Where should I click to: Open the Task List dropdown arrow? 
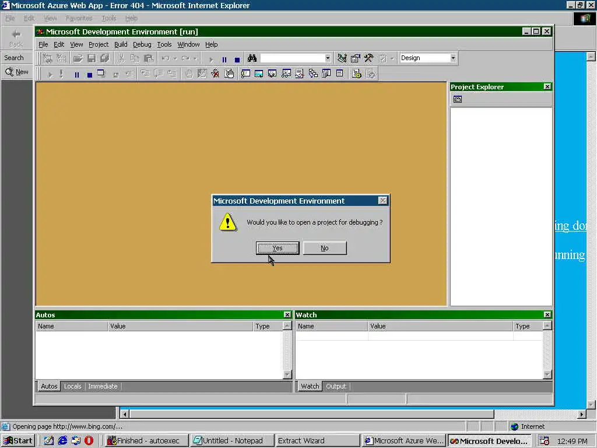[x=392, y=58]
